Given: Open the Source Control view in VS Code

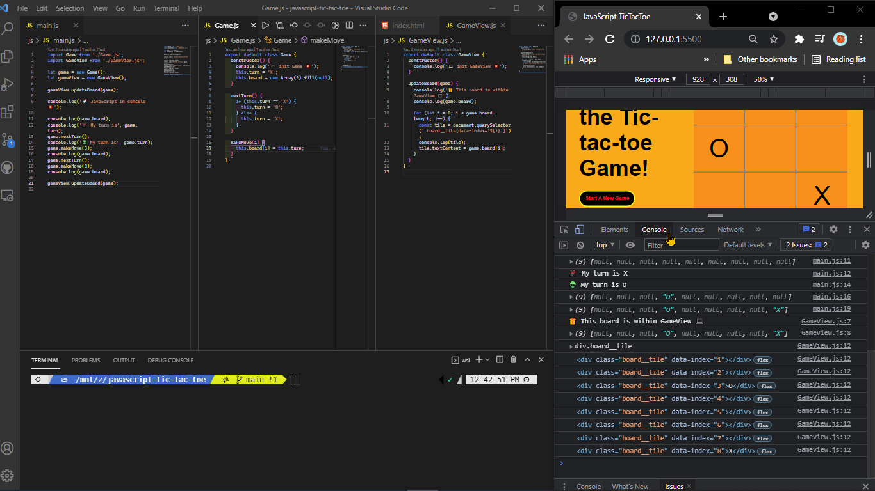Looking at the screenshot, I should click(8, 140).
